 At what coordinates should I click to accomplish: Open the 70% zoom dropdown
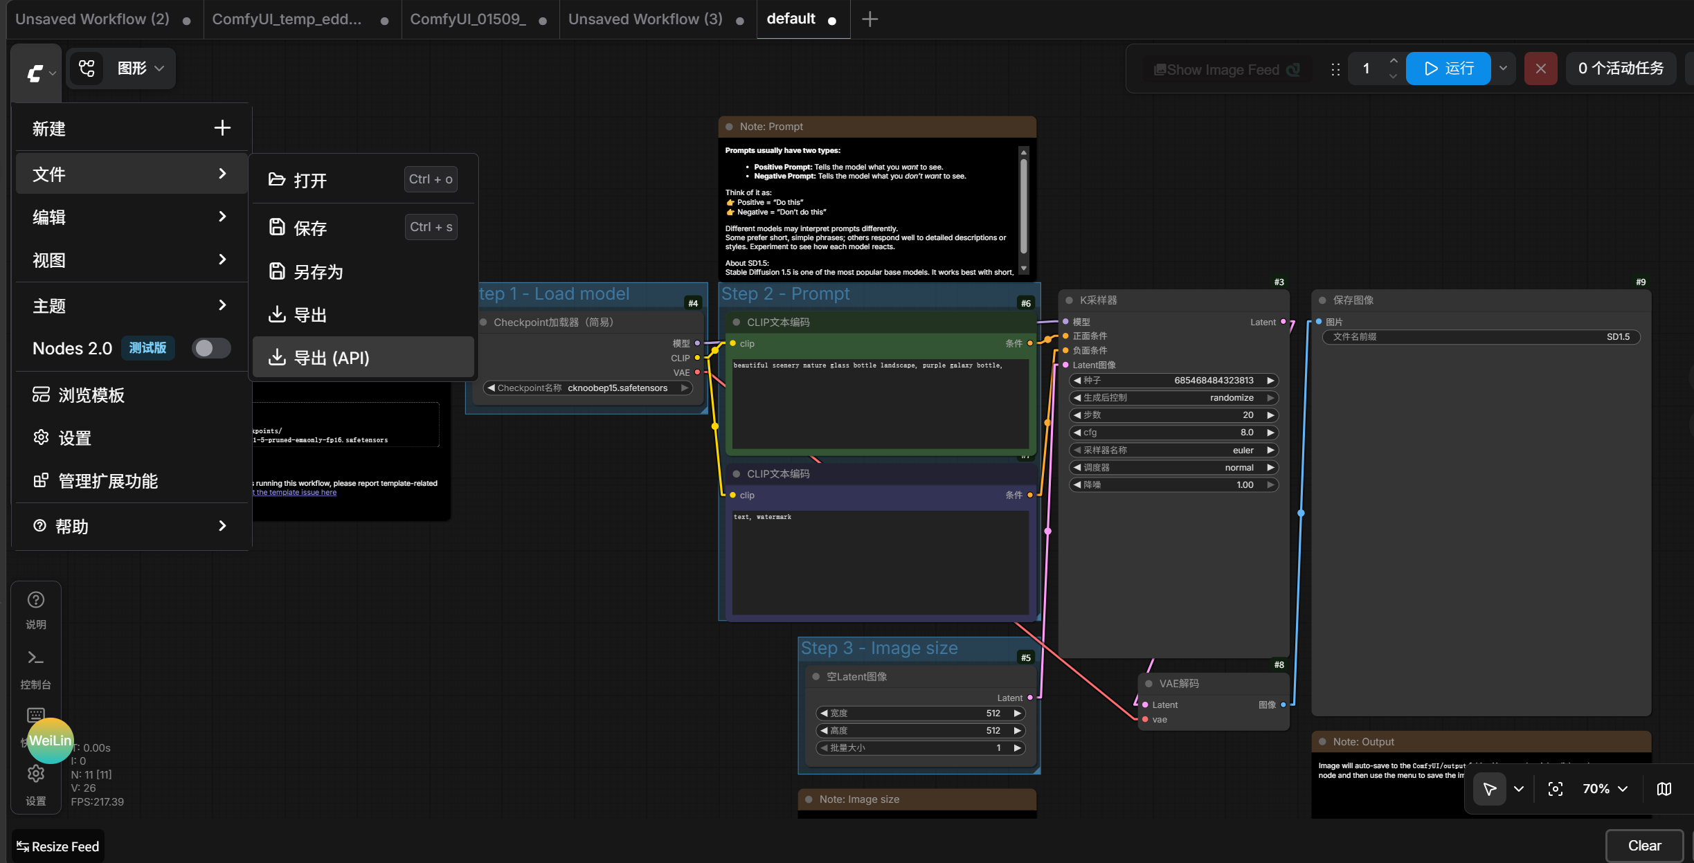click(x=1605, y=789)
